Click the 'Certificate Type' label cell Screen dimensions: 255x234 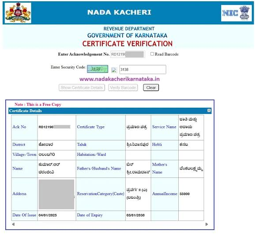click(x=101, y=128)
